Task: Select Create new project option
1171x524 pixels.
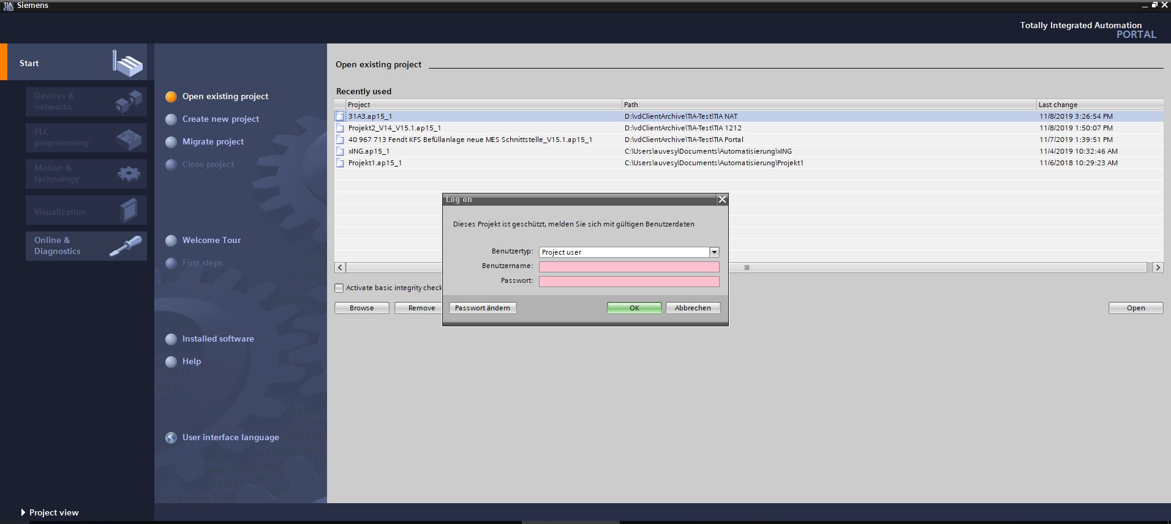Action: point(220,119)
